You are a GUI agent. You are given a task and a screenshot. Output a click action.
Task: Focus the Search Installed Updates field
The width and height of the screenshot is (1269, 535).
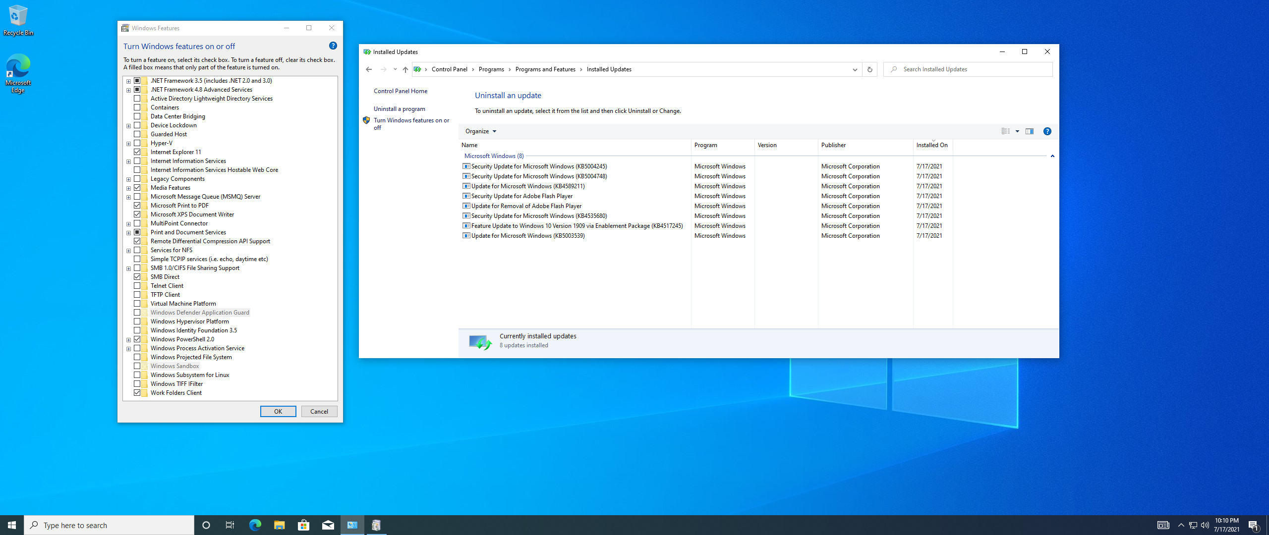[x=968, y=69]
